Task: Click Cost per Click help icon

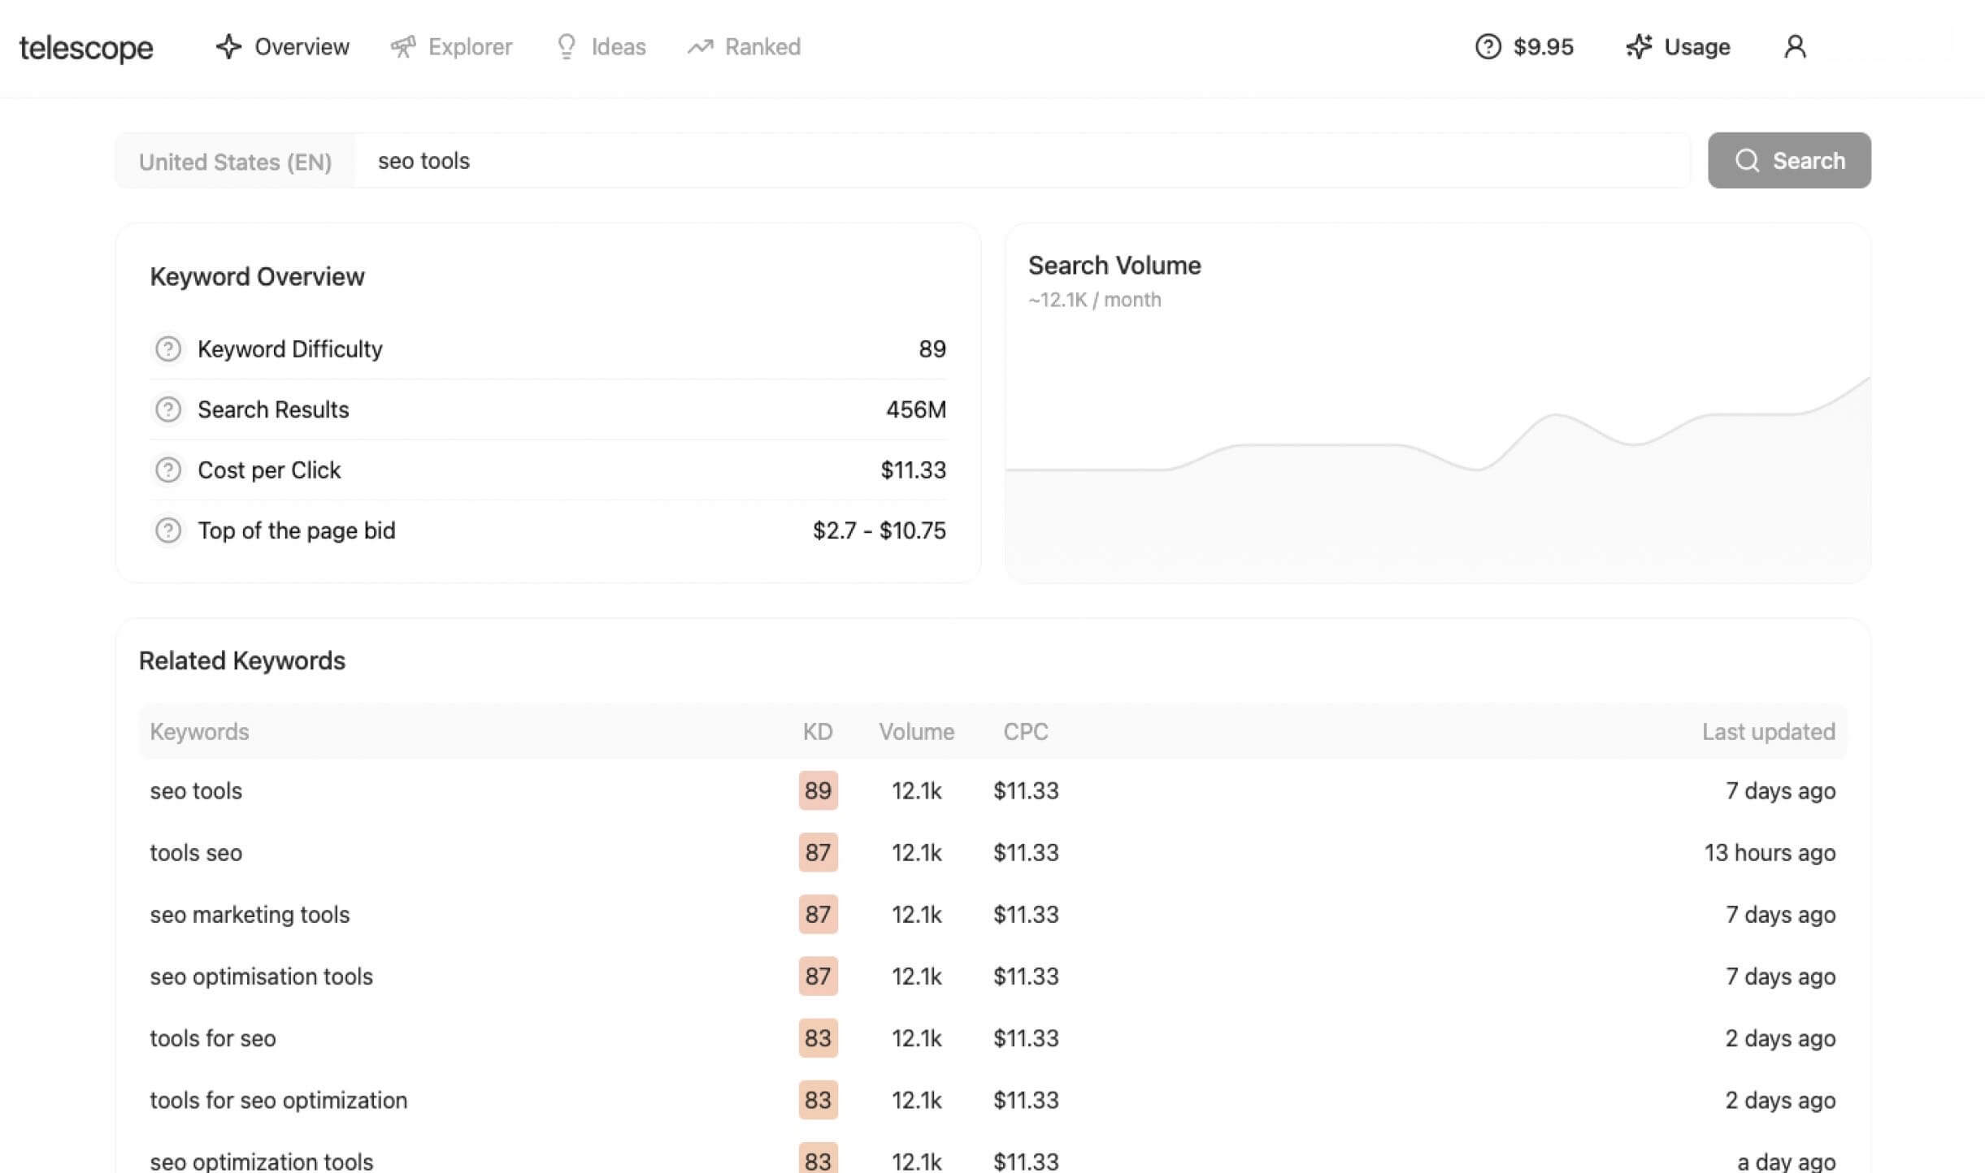Action: [x=168, y=470]
